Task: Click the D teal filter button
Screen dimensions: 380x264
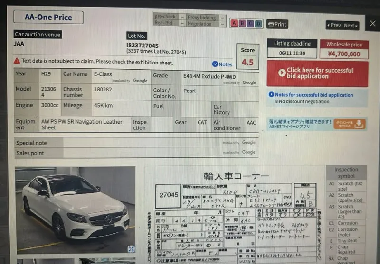Action: 258,24
